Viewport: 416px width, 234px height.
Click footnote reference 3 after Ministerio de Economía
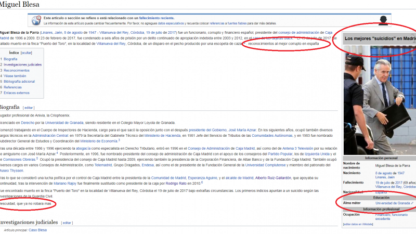pos(119,140)
